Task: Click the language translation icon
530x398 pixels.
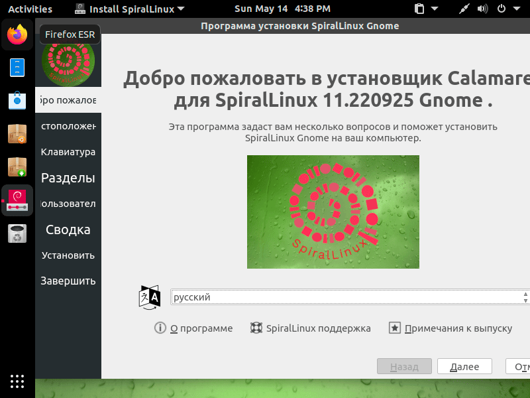Action: pyautogui.click(x=150, y=297)
